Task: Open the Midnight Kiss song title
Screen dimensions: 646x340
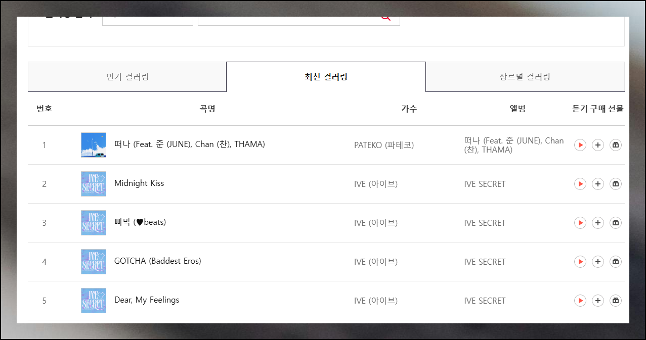Action: point(139,183)
